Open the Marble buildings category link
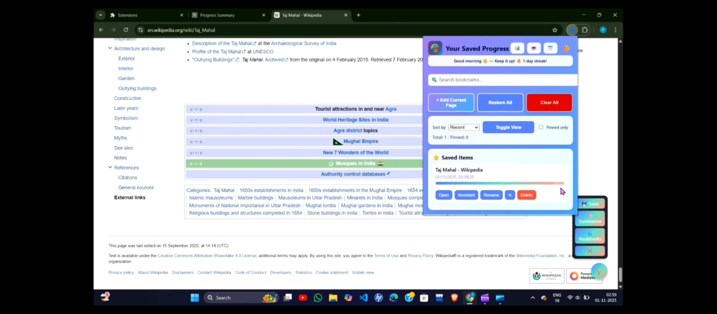Viewport: 717px width, 314px height. click(255, 198)
